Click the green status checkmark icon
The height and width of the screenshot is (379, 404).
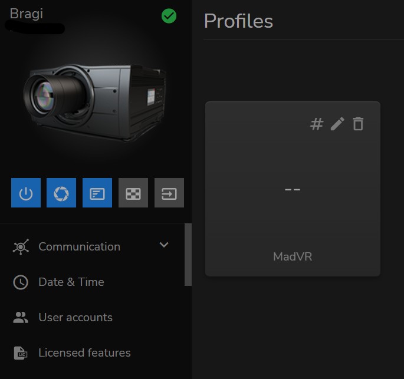click(x=169, y=16)
